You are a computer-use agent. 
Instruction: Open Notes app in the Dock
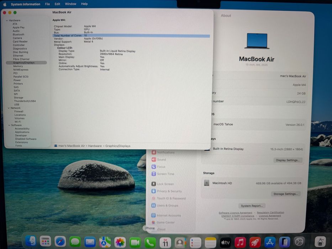(x=210, y=243)
